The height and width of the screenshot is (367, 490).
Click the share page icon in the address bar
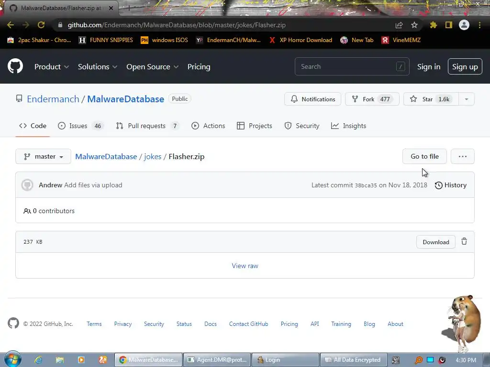click(x=399, y=25)
